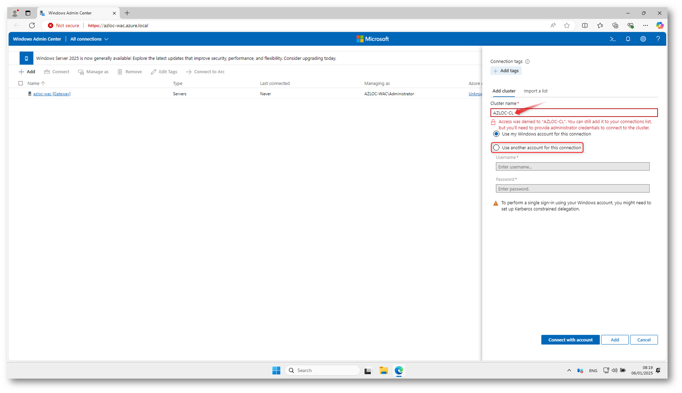Open notifications bell in Windows Admin Center

pyautogui.click(x=628, y=39)
